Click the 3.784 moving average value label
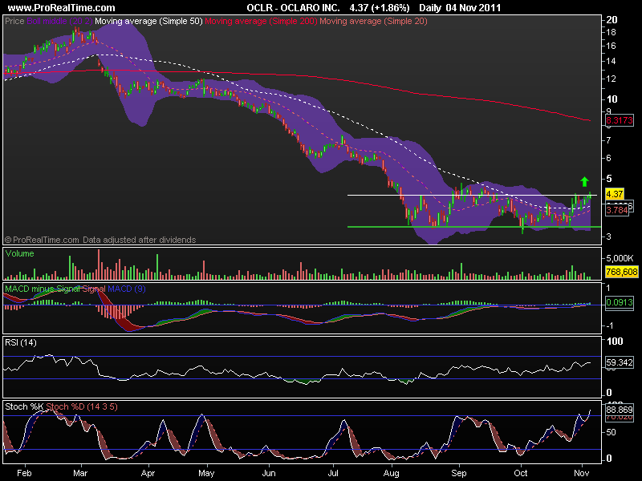Viewport: 642px width, 481px height. coord(616,210)
